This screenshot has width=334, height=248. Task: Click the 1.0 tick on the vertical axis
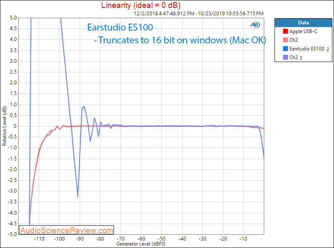[x=13, y=105]
